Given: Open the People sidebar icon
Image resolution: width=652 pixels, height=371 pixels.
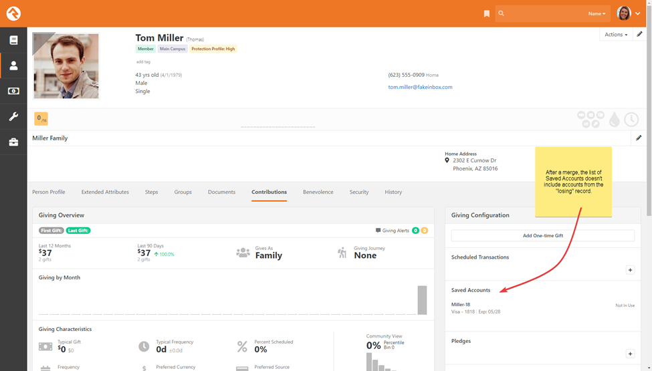Looking at the screenshot, I should [13, 66].
